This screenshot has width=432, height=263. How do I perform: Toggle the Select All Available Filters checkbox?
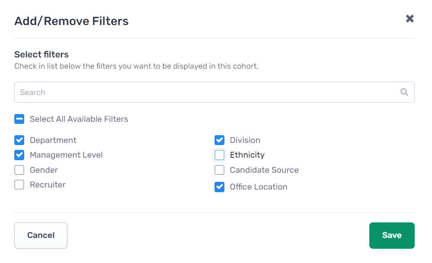(x=19, y=119)
